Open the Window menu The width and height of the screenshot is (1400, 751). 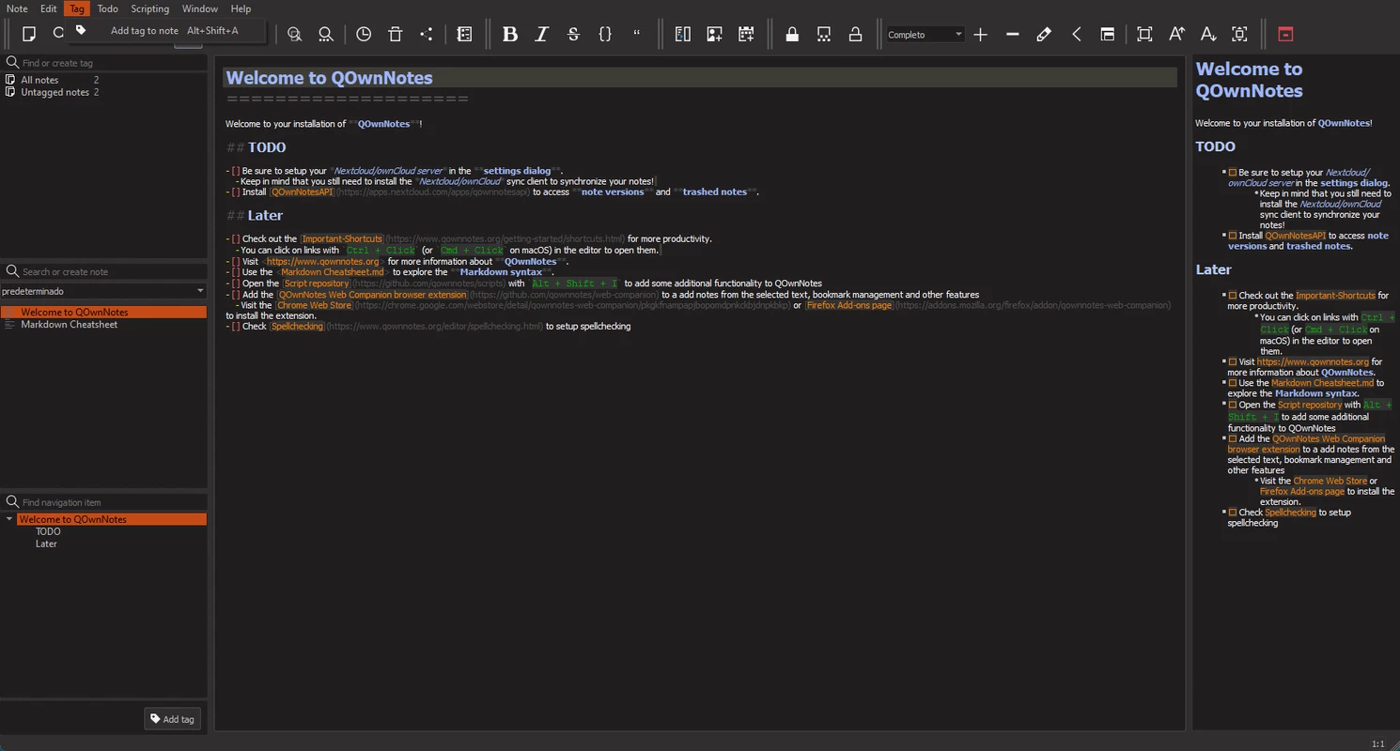point(200,8)
